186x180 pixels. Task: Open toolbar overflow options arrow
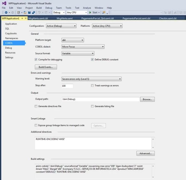(107, 13)
